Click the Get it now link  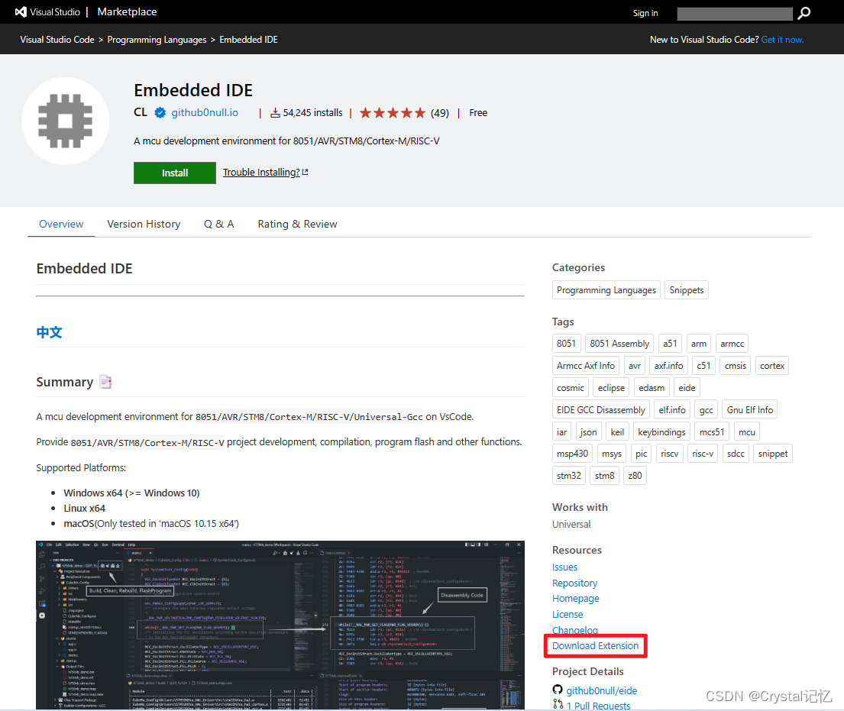coord(782,40)
